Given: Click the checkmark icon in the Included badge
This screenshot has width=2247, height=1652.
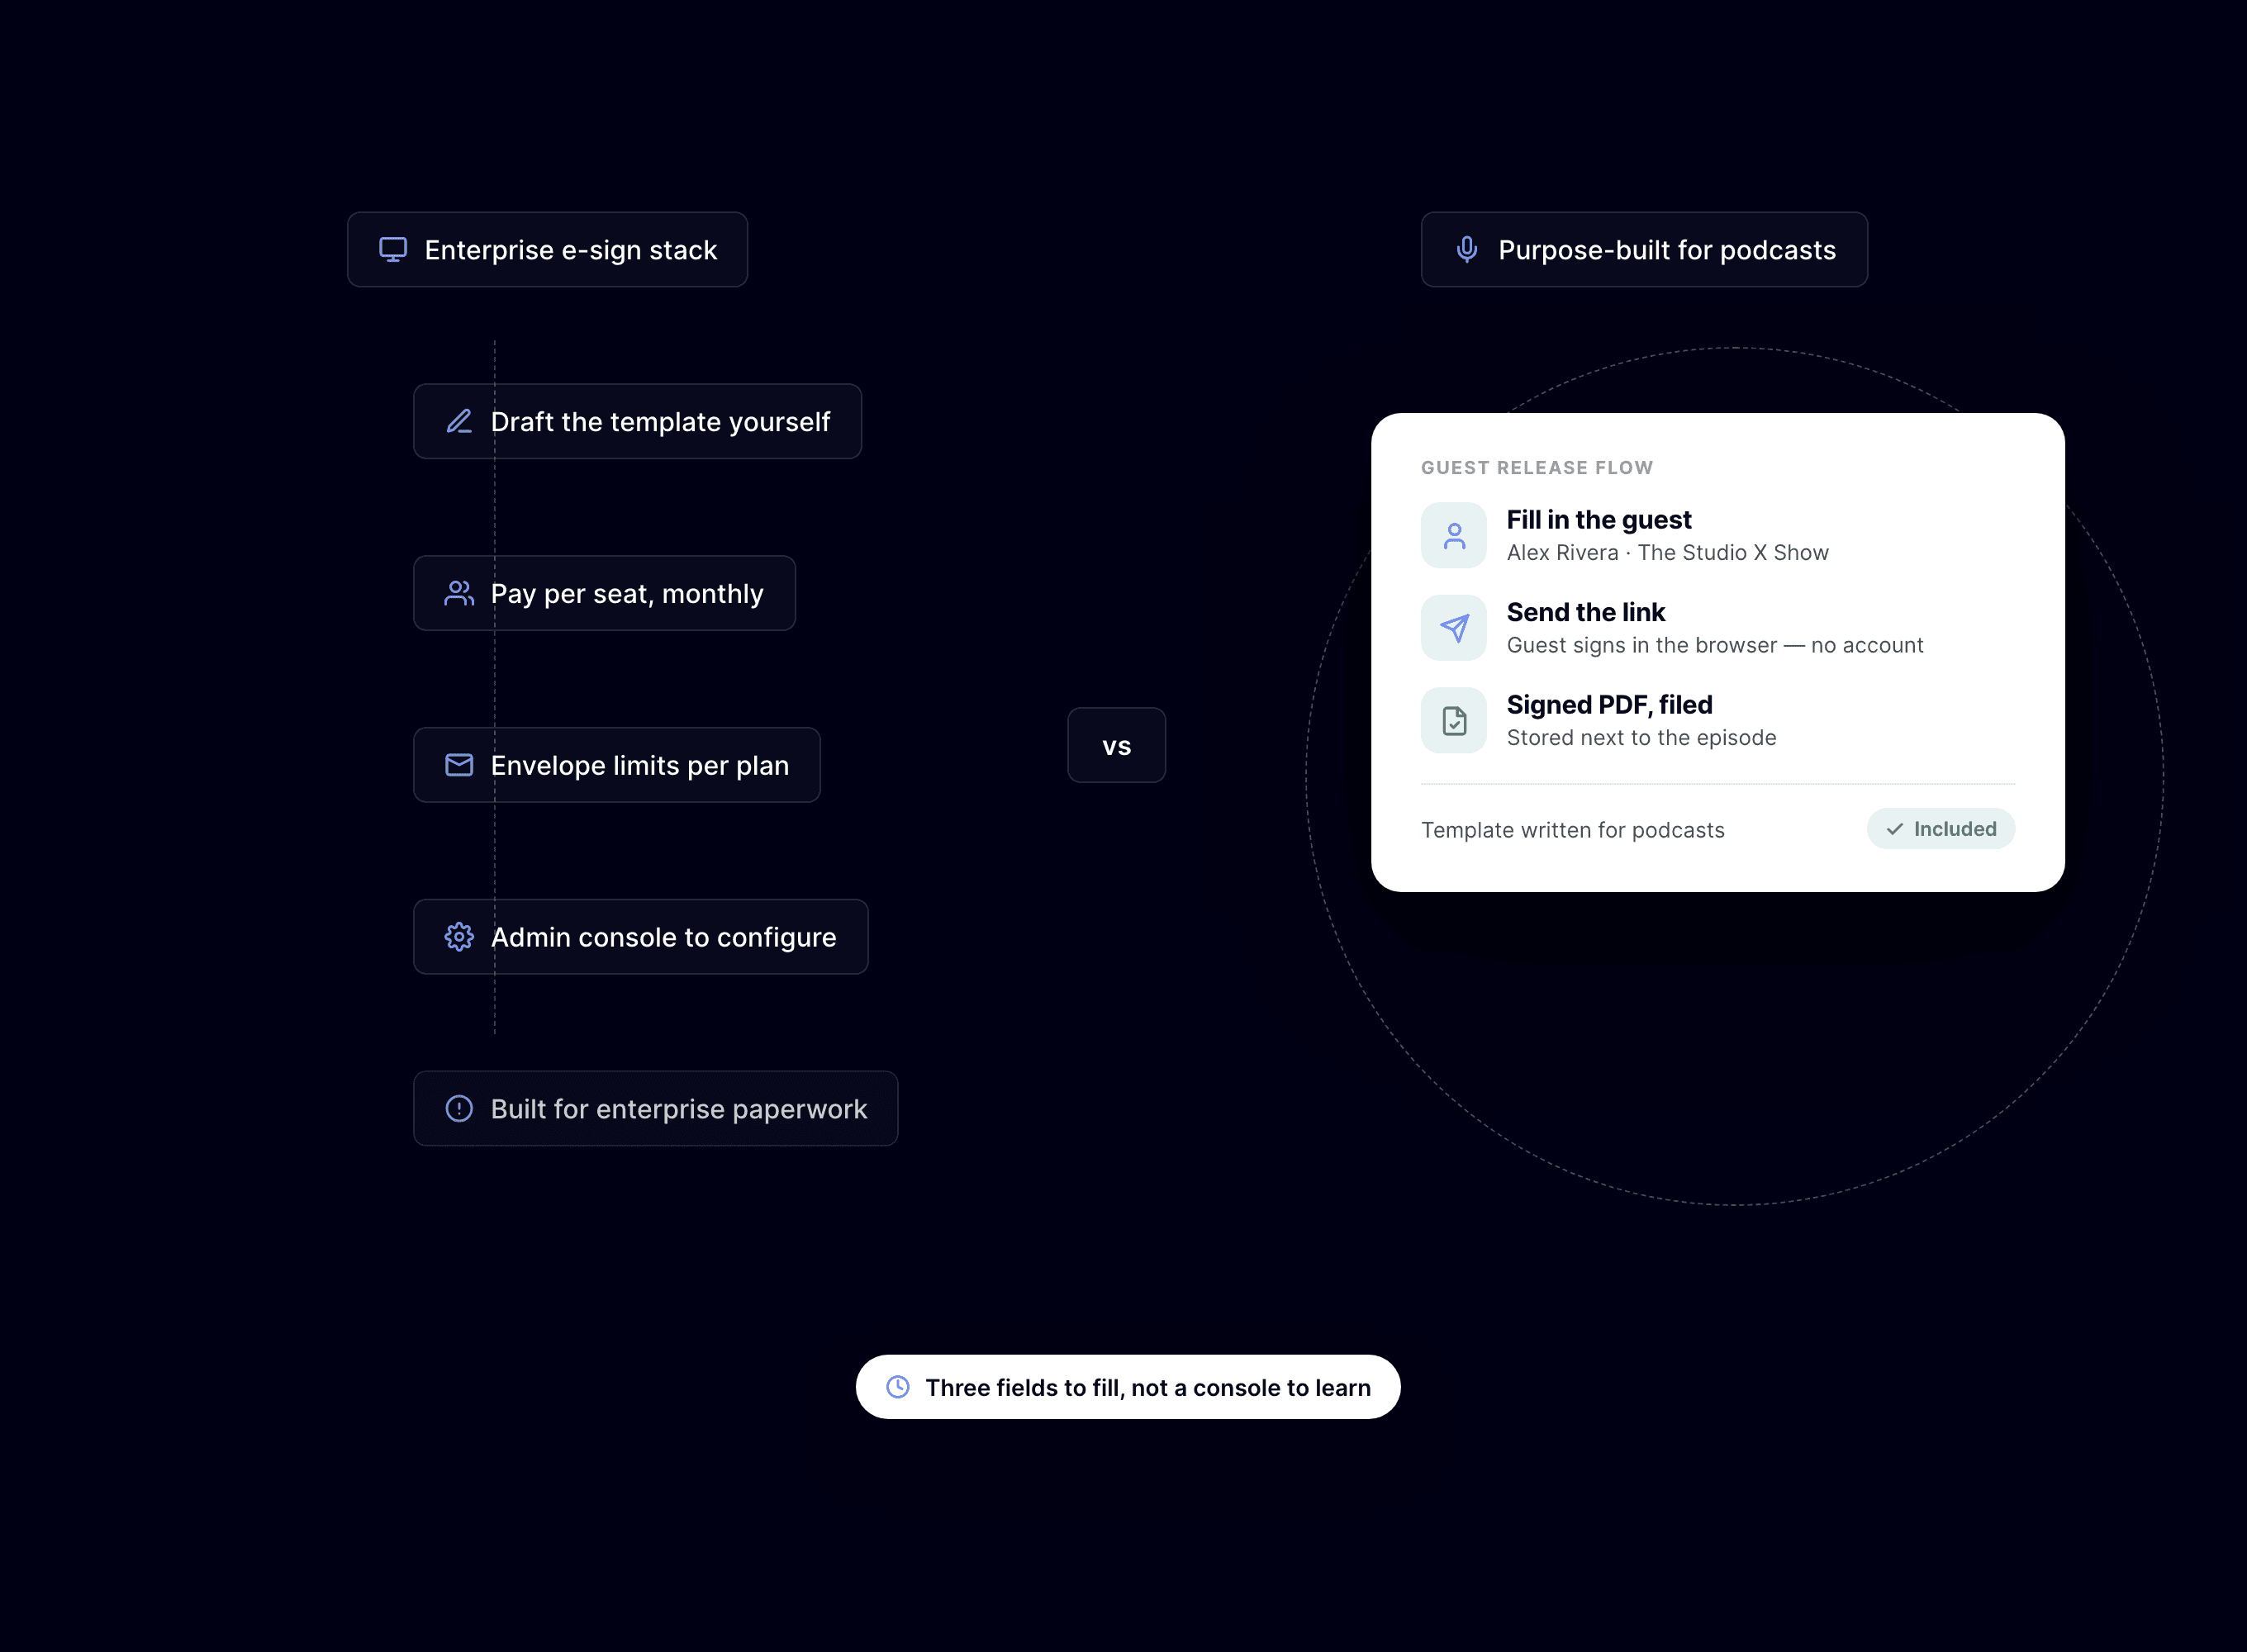Looking at the screenshot, I should tap(1894, 829).
